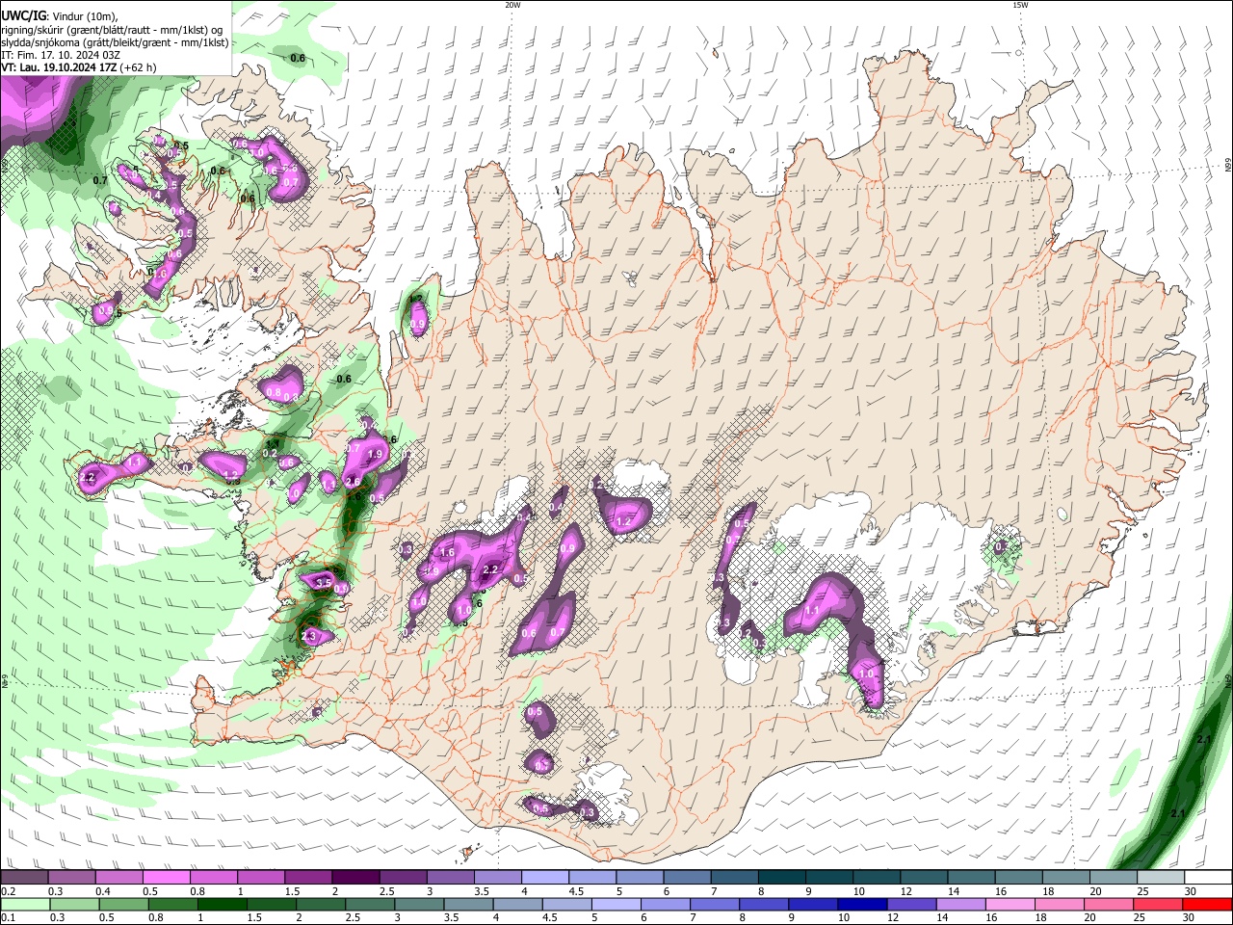Pick the upper scale swatch labeled 18
1233x925 pixels.
[1067, 878]
